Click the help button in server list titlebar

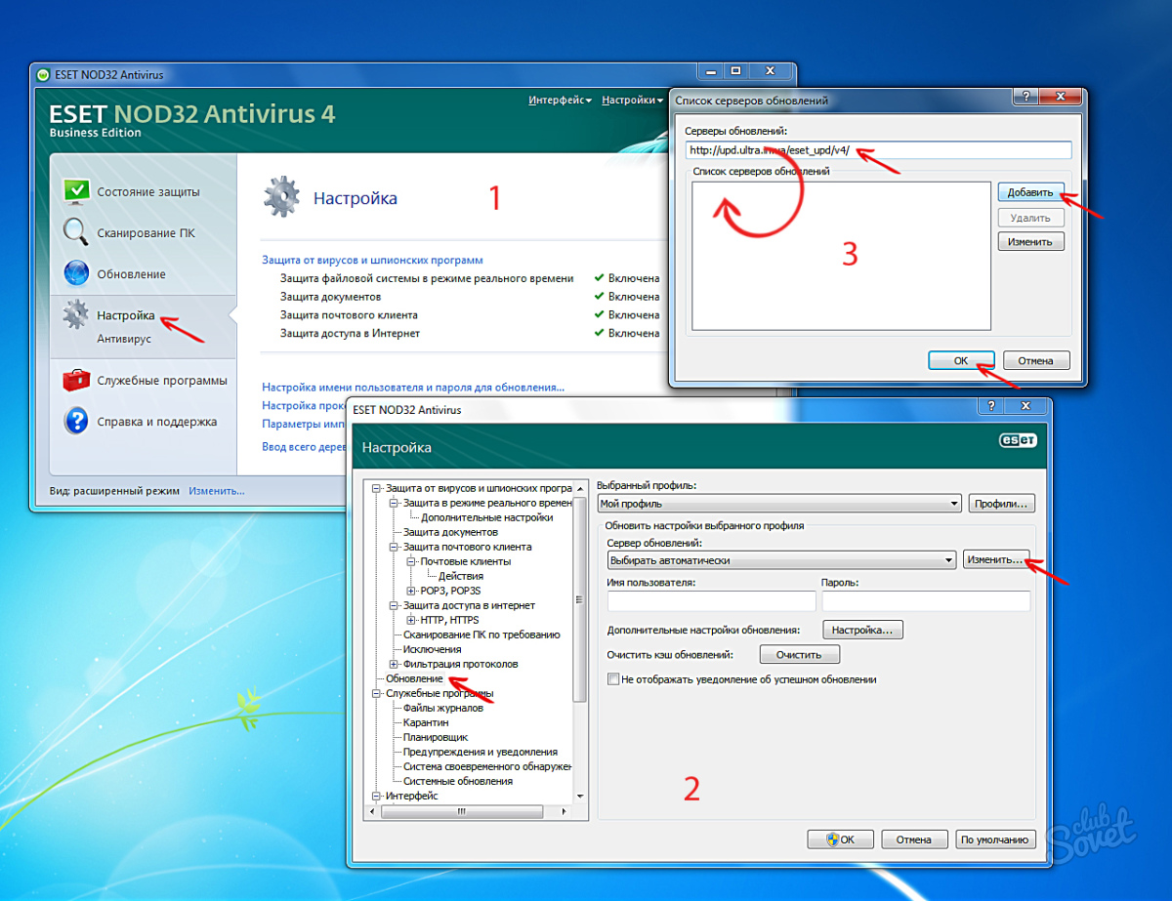click(x=1025, y=99)
